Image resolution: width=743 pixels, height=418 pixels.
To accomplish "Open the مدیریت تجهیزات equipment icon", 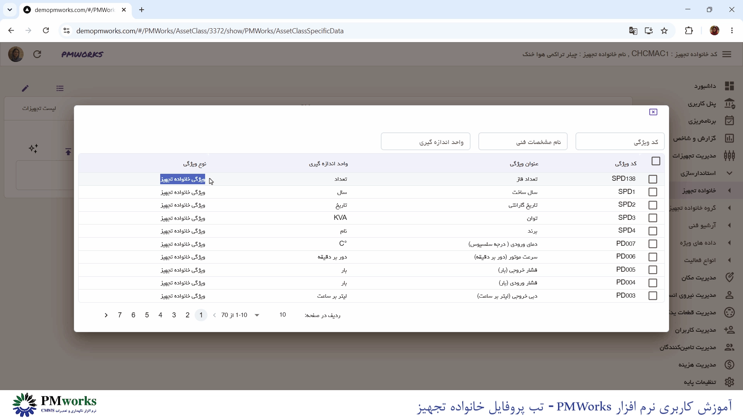I will coord(729,156).
